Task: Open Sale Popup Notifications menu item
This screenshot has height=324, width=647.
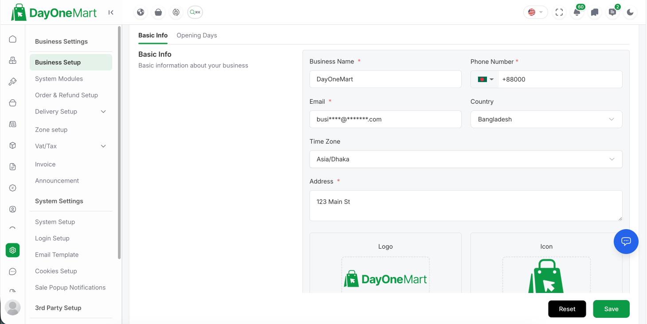Action: click(x=71, y=288)
